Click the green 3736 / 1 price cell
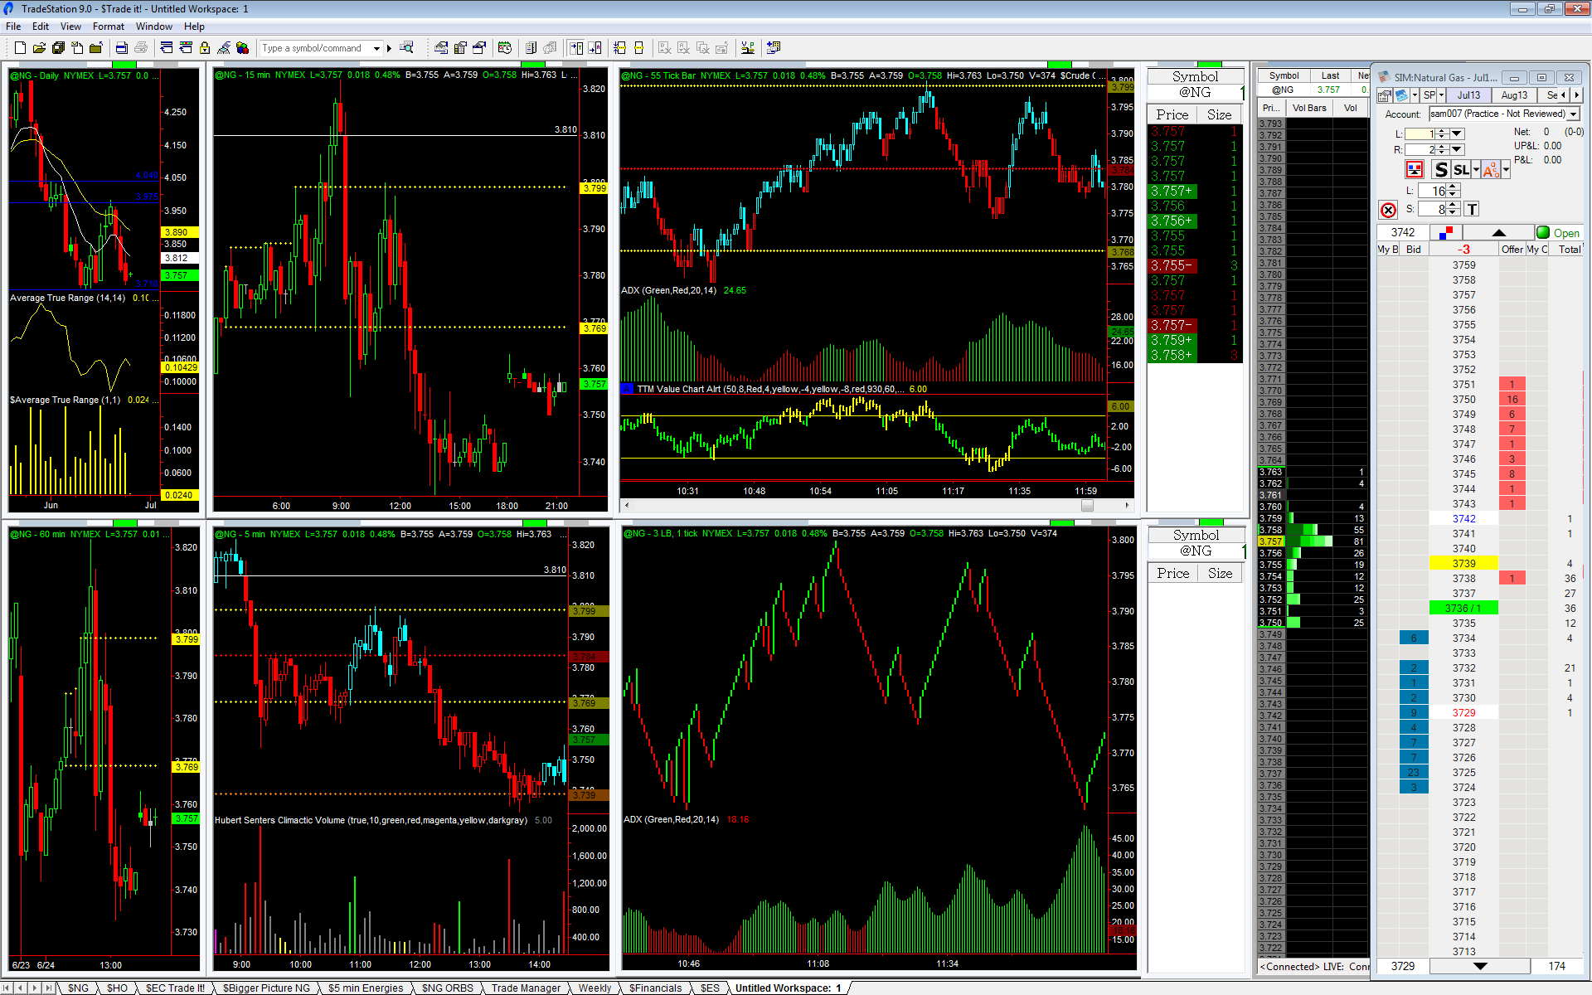1592x995 pixels. (x=1463, y=609)
